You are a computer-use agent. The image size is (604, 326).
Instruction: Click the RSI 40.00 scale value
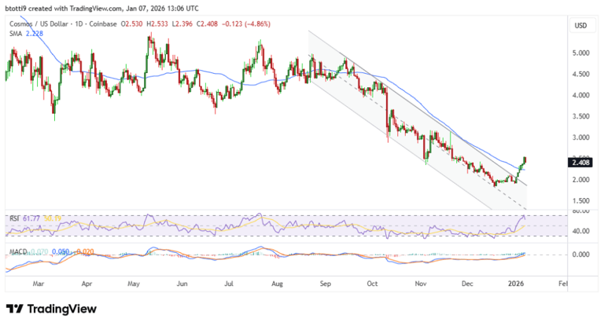[580, 231]
